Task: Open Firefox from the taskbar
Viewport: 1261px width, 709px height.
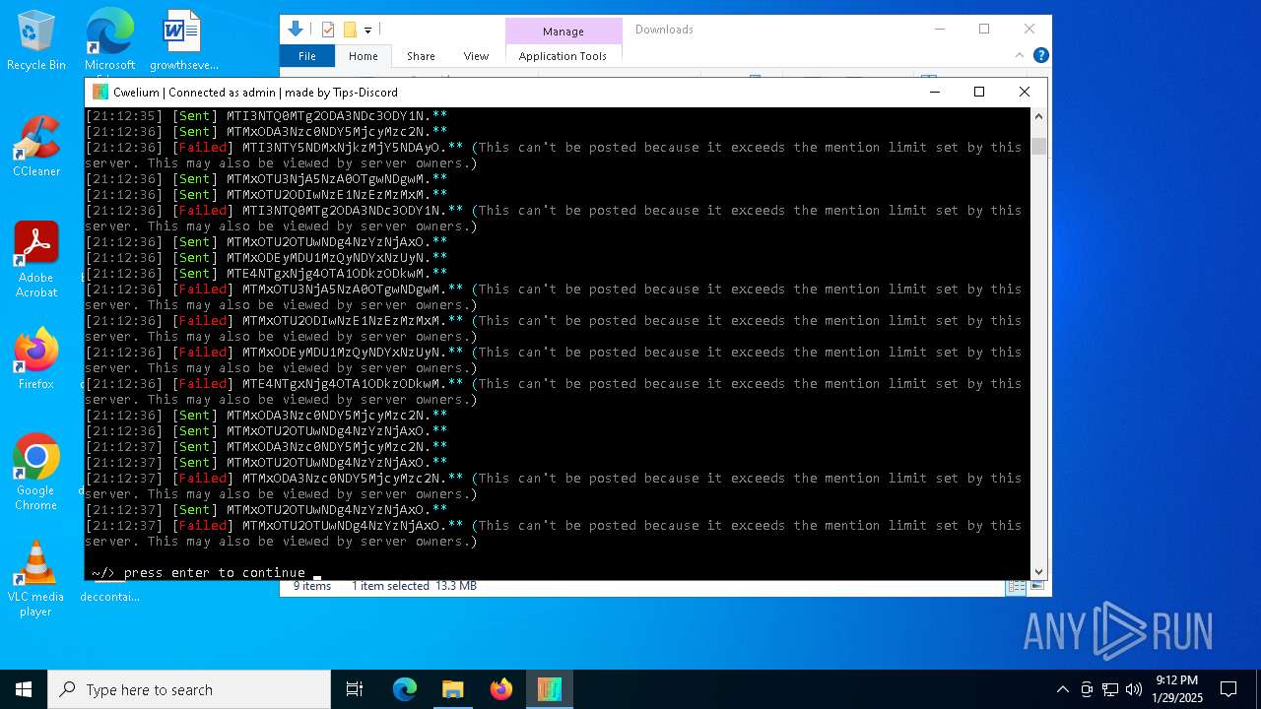Action: click(501, 689)
